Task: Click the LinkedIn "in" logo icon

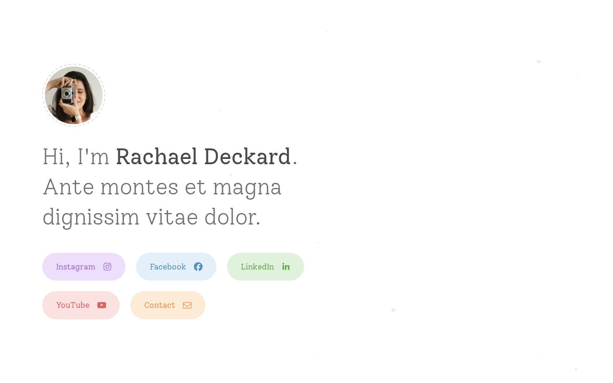Action: [x=286, y=267]
